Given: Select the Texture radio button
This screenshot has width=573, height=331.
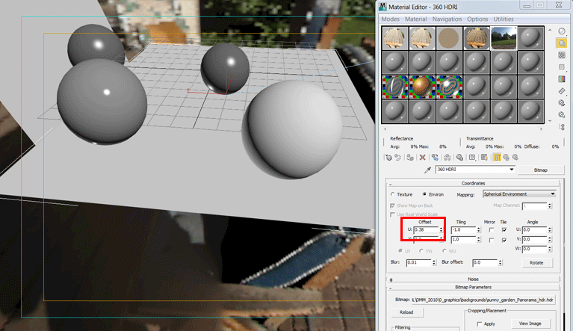Looking at the screenshot, I should pyautogui.click(x=393, y=194).
